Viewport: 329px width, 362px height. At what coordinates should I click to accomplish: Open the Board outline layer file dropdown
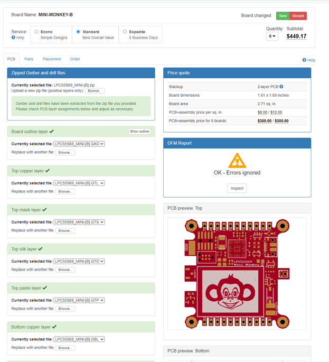pyautogui.click(x=79, y=144)
